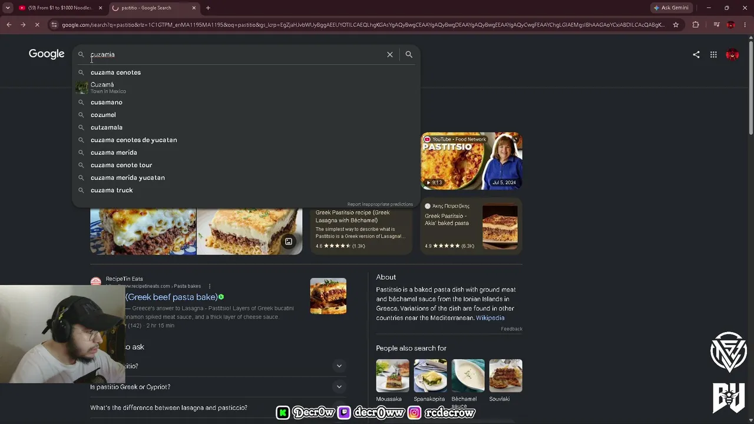Expand "Is pastitio Greek or Cypriot?" chevron
Screen dimensions: 754x424
[339, 387]
